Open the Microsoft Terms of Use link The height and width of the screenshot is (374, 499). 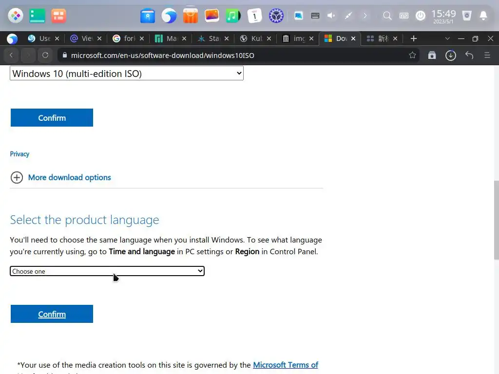tap(286, 365)
